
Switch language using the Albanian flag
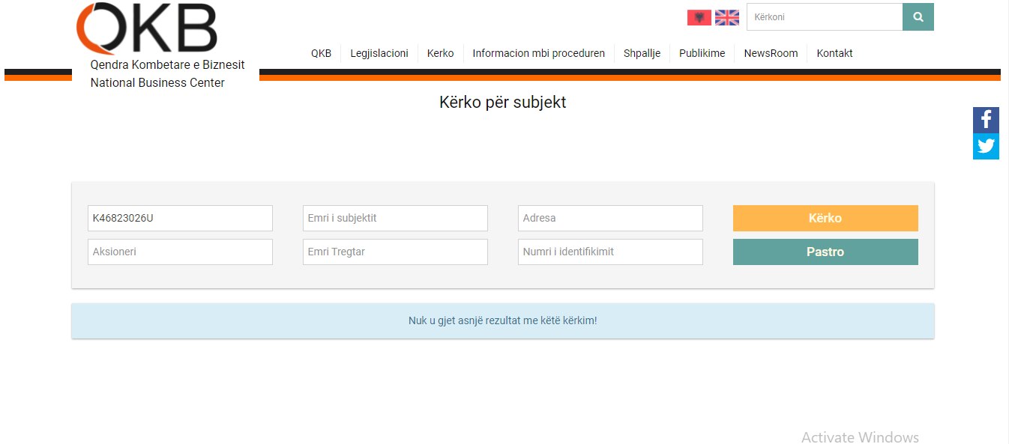(699, 17)
